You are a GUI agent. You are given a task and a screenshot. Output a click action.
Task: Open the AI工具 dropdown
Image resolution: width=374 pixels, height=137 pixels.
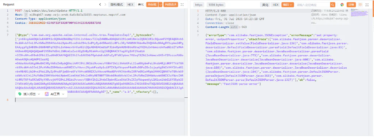[55, 94]
